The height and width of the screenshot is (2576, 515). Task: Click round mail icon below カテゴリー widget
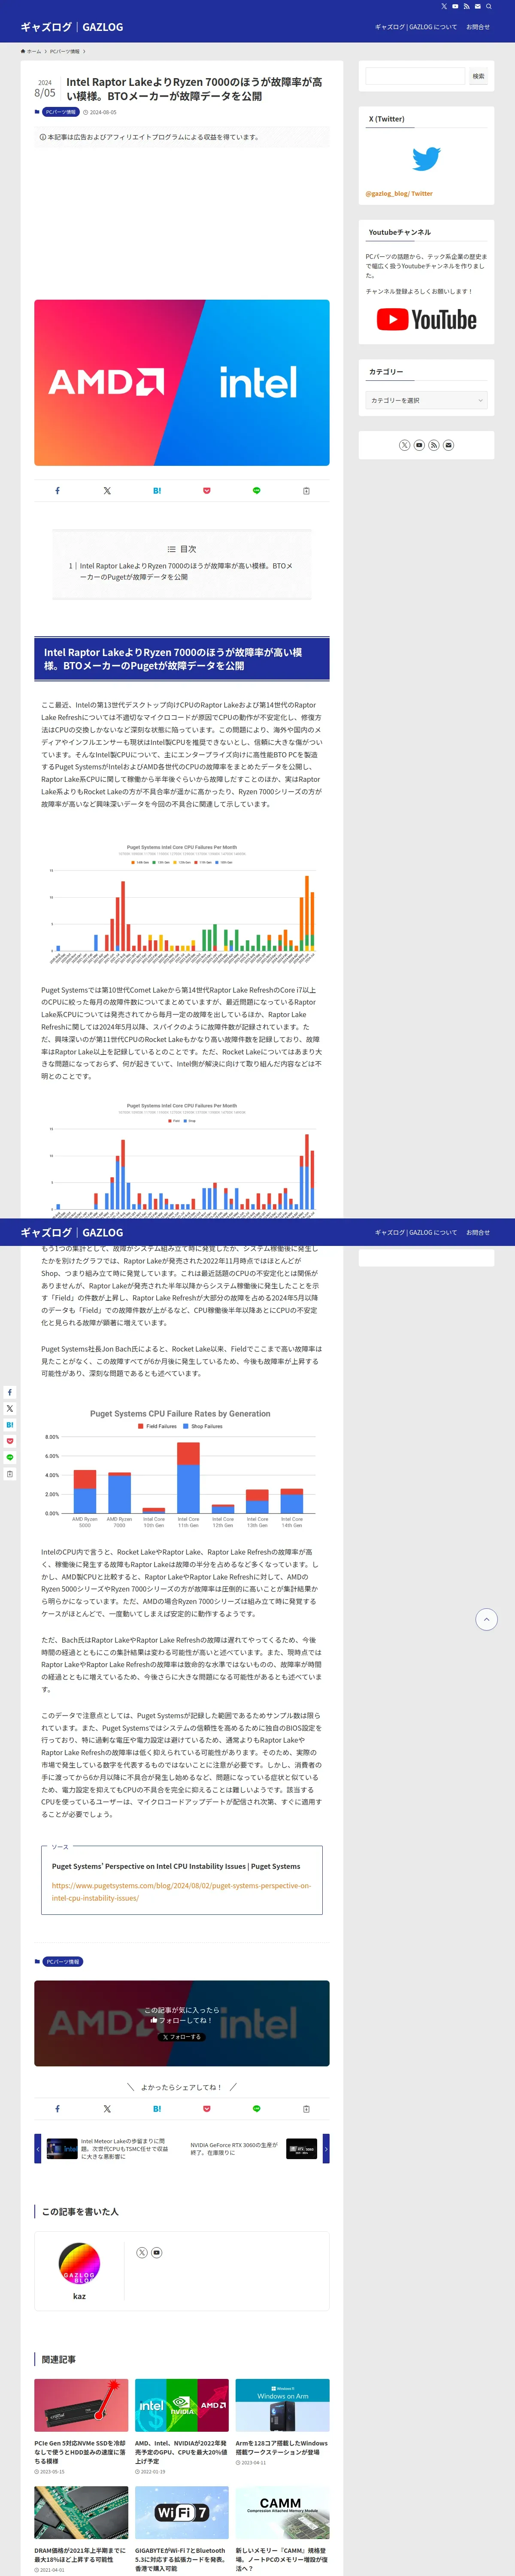(448, 445)
